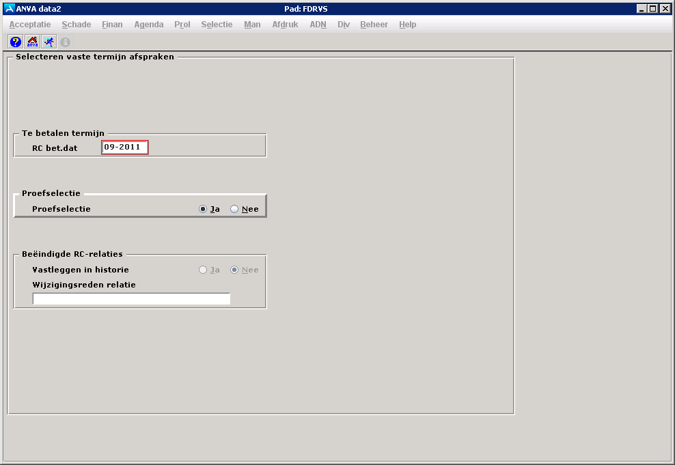Open the Selectie menu
675x465 pixels.
tap(217, 25)
